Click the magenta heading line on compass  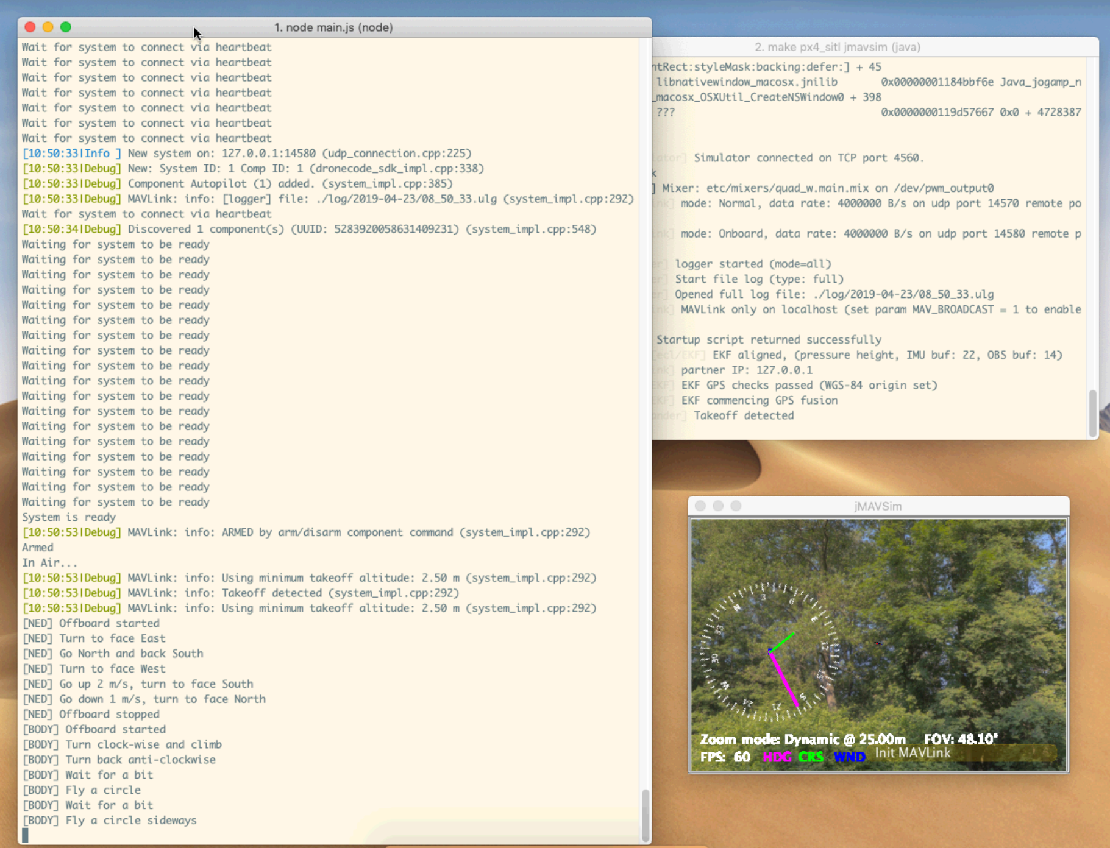(784, 679)
